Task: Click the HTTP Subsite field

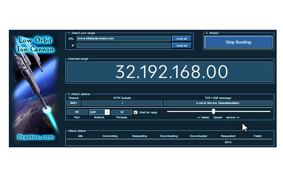Action: [x=122, y=103]
